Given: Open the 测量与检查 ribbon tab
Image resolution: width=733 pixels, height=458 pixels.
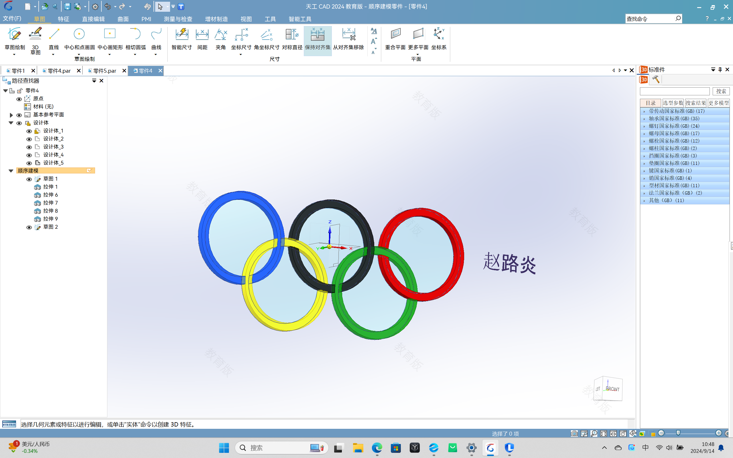Looking at the screenshot, I should click(178, 19).
